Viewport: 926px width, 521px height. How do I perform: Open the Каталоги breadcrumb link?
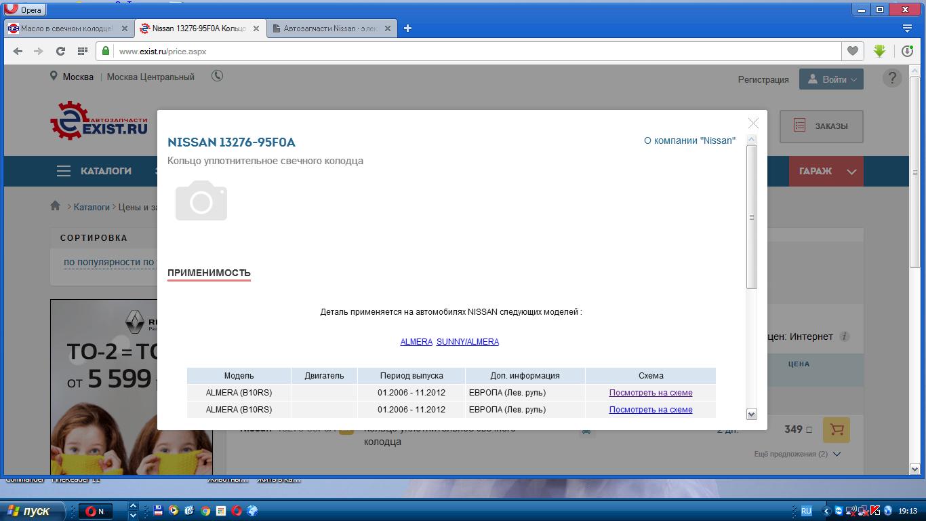[x=92, y=207]
